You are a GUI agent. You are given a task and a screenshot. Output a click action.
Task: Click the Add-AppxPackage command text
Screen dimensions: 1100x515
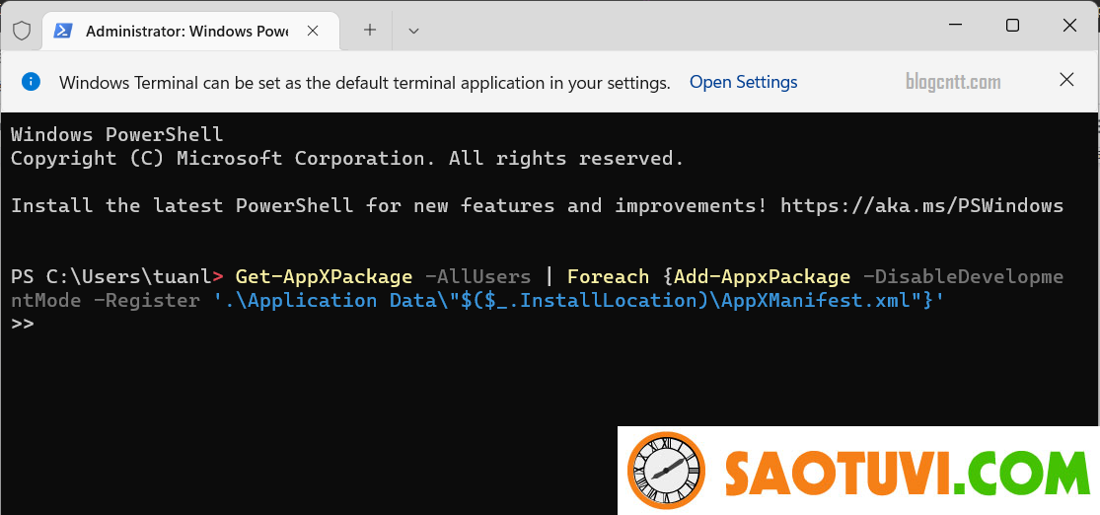(x=762, y=276)
